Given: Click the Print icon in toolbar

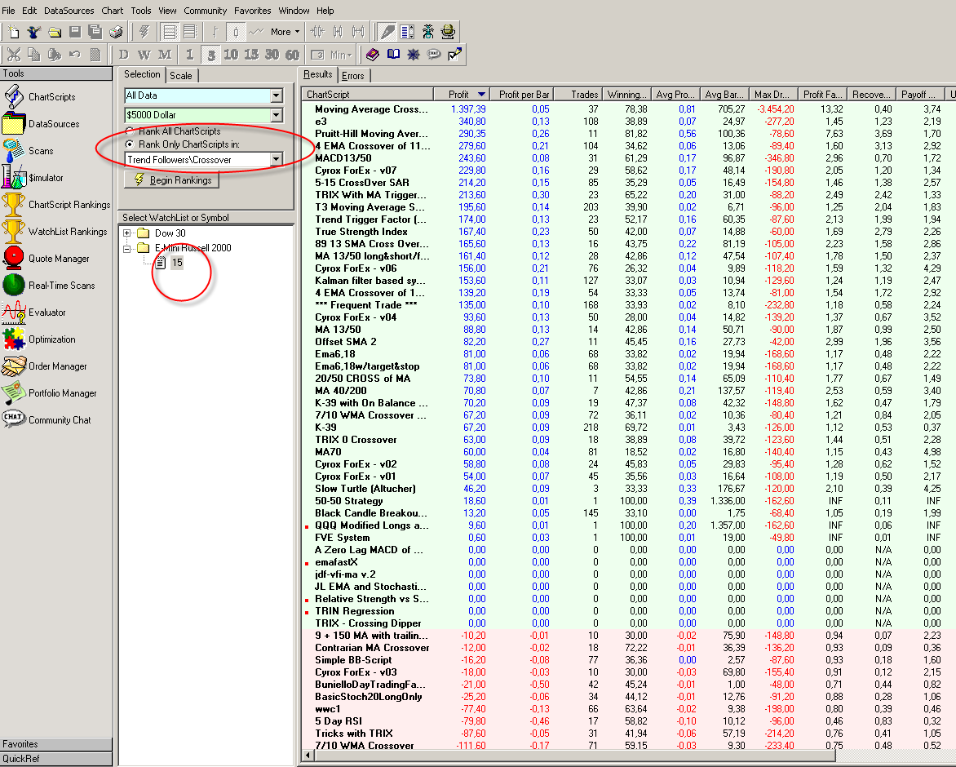Looking at the screenshot, I should [116, 32].
